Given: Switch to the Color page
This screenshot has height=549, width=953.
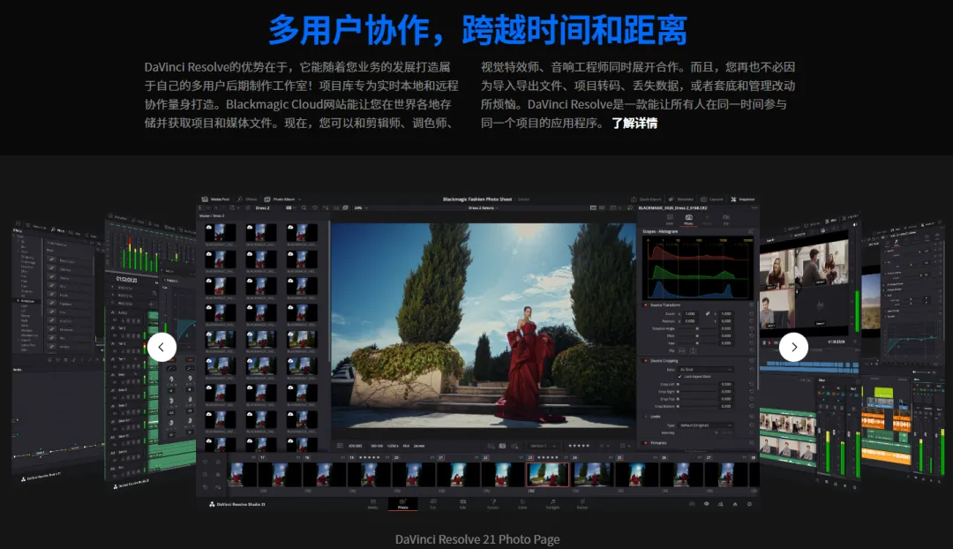Looking at the screenshot, I should tap(522, 504).
